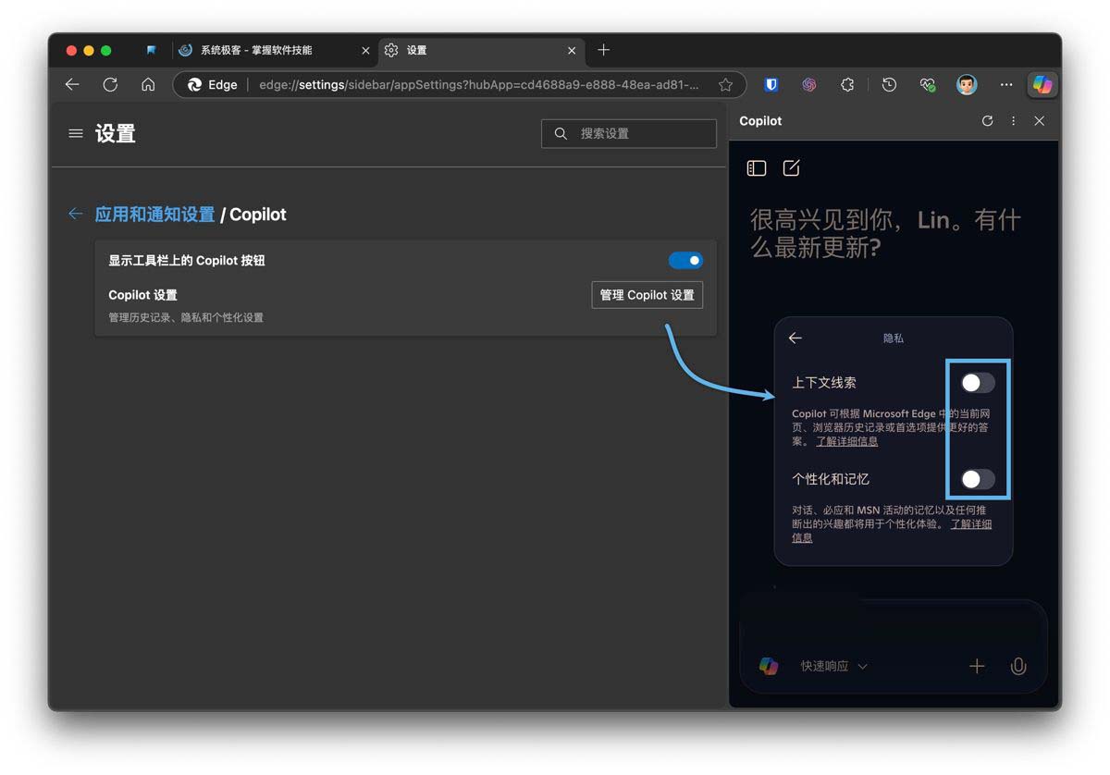Enable the 个性化和记忆 toggle
The image size is (1110, 775).
click(978, 479)
